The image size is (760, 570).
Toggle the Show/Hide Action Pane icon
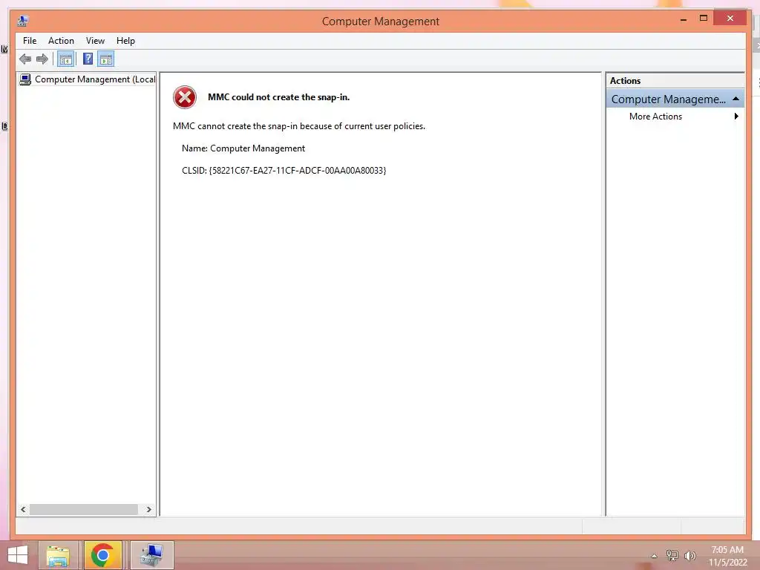click(x=106, y=59)
